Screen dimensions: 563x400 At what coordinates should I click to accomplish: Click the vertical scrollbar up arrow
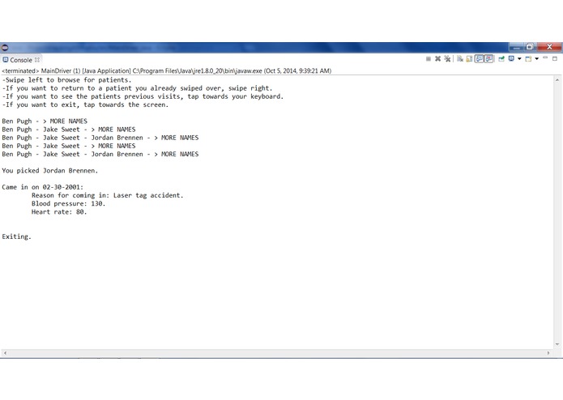(x=557, y=80)
